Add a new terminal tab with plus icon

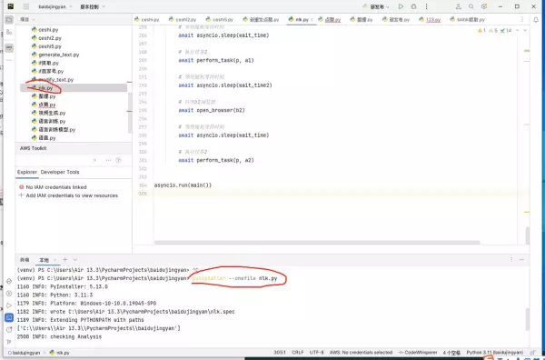pos(65,259)
